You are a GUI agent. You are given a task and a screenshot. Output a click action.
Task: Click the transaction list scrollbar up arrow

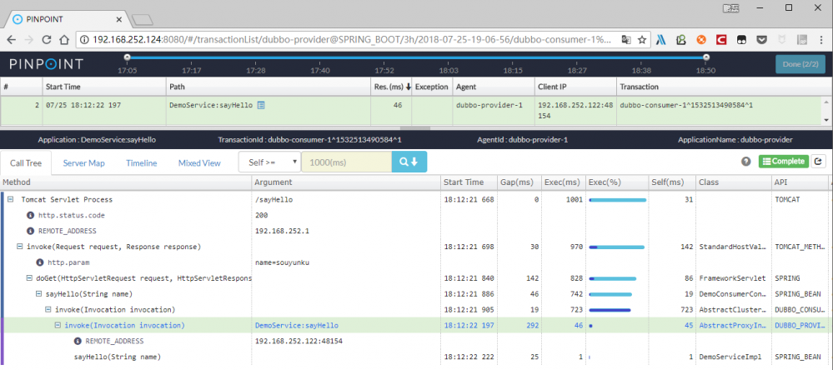tap(826, 101)
